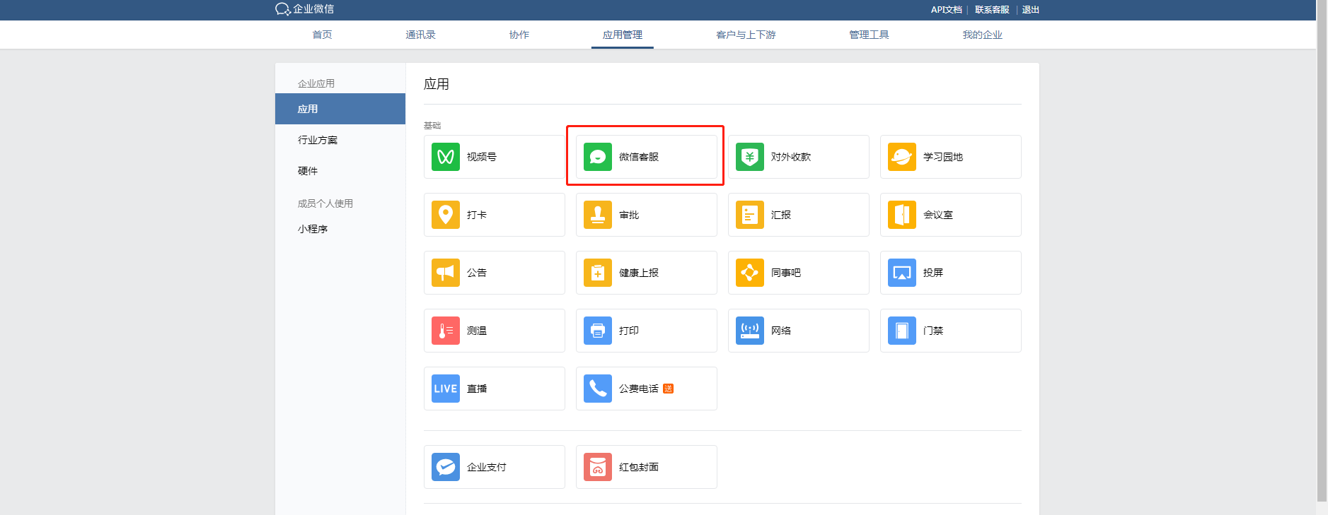The image size is (1328, 515).
Task: Select the 会议室 door icon
Action: 902,215
